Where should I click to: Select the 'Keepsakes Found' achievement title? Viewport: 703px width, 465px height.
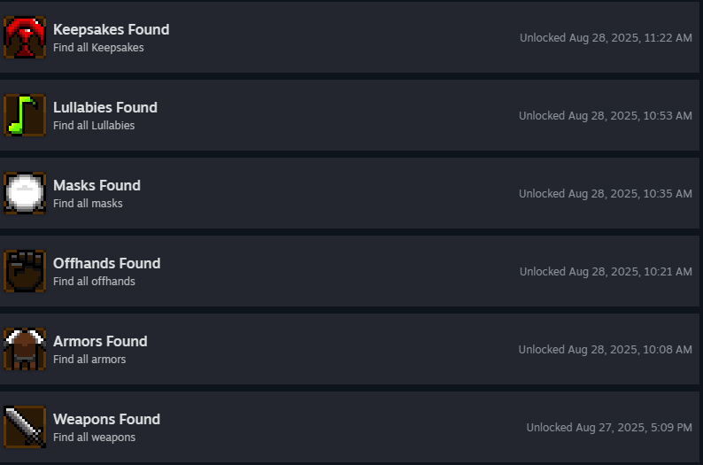(111, 29)
